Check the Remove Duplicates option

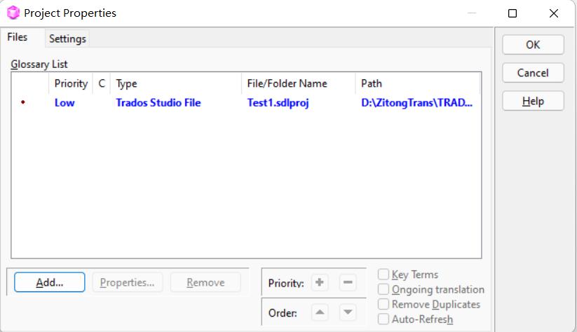383,304
